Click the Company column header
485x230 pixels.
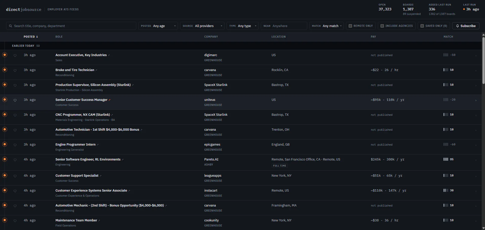point(211,37)
